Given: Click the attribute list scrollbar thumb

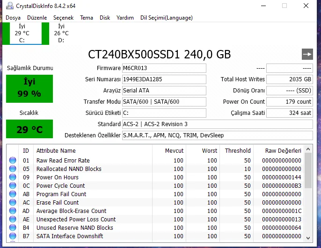Looking at the screenshot, I should [308, 170].
